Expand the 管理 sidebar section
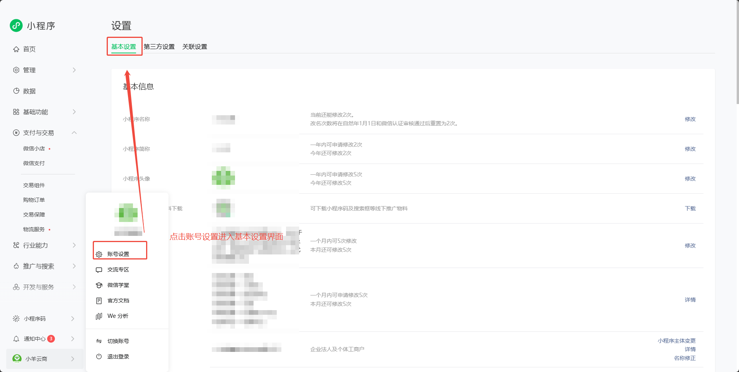This screenshot has height=372, width=739. [74, 70]
